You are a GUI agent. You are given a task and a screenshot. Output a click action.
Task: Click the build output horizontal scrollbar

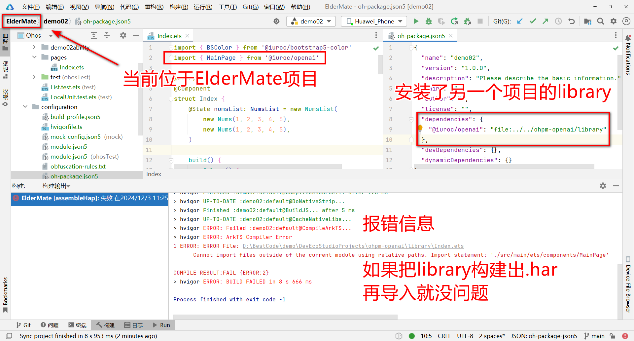tap(285, 317)
